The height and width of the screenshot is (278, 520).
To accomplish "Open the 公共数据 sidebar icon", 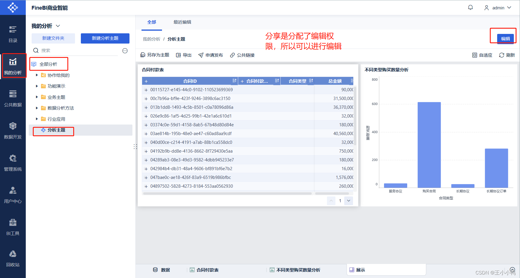I will pyautogui.click(x=13, y=94).
